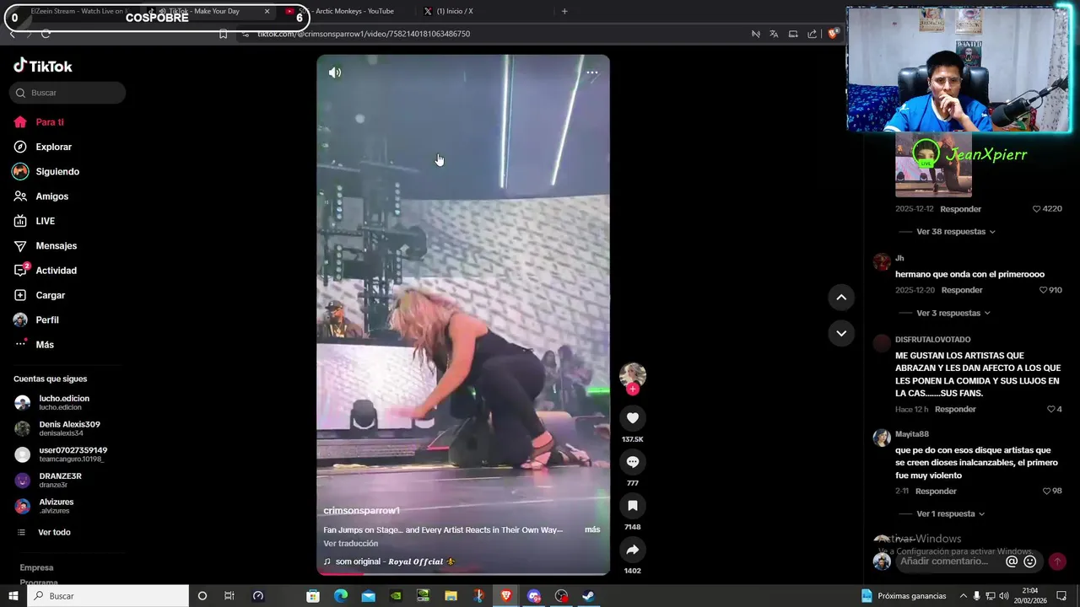
Task: Click the Añadir comentario input field
Action: point(945,561)
